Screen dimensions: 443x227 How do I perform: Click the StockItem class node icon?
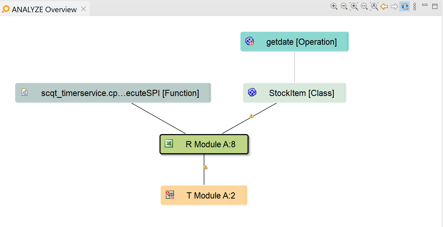tap(252, 92)
